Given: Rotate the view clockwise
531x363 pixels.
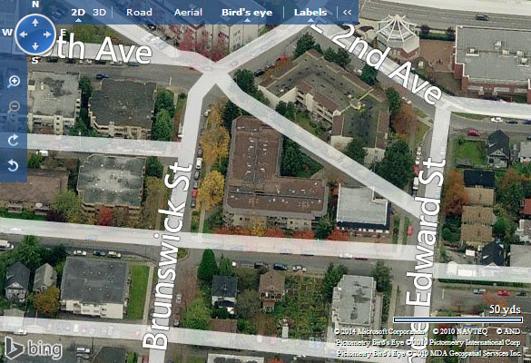Looking at the screenshot, I should pyautogui.click(x=14, y=140).
